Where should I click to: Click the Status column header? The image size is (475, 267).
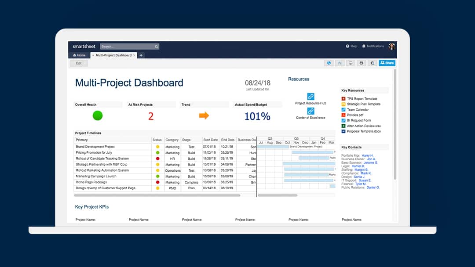157,140
